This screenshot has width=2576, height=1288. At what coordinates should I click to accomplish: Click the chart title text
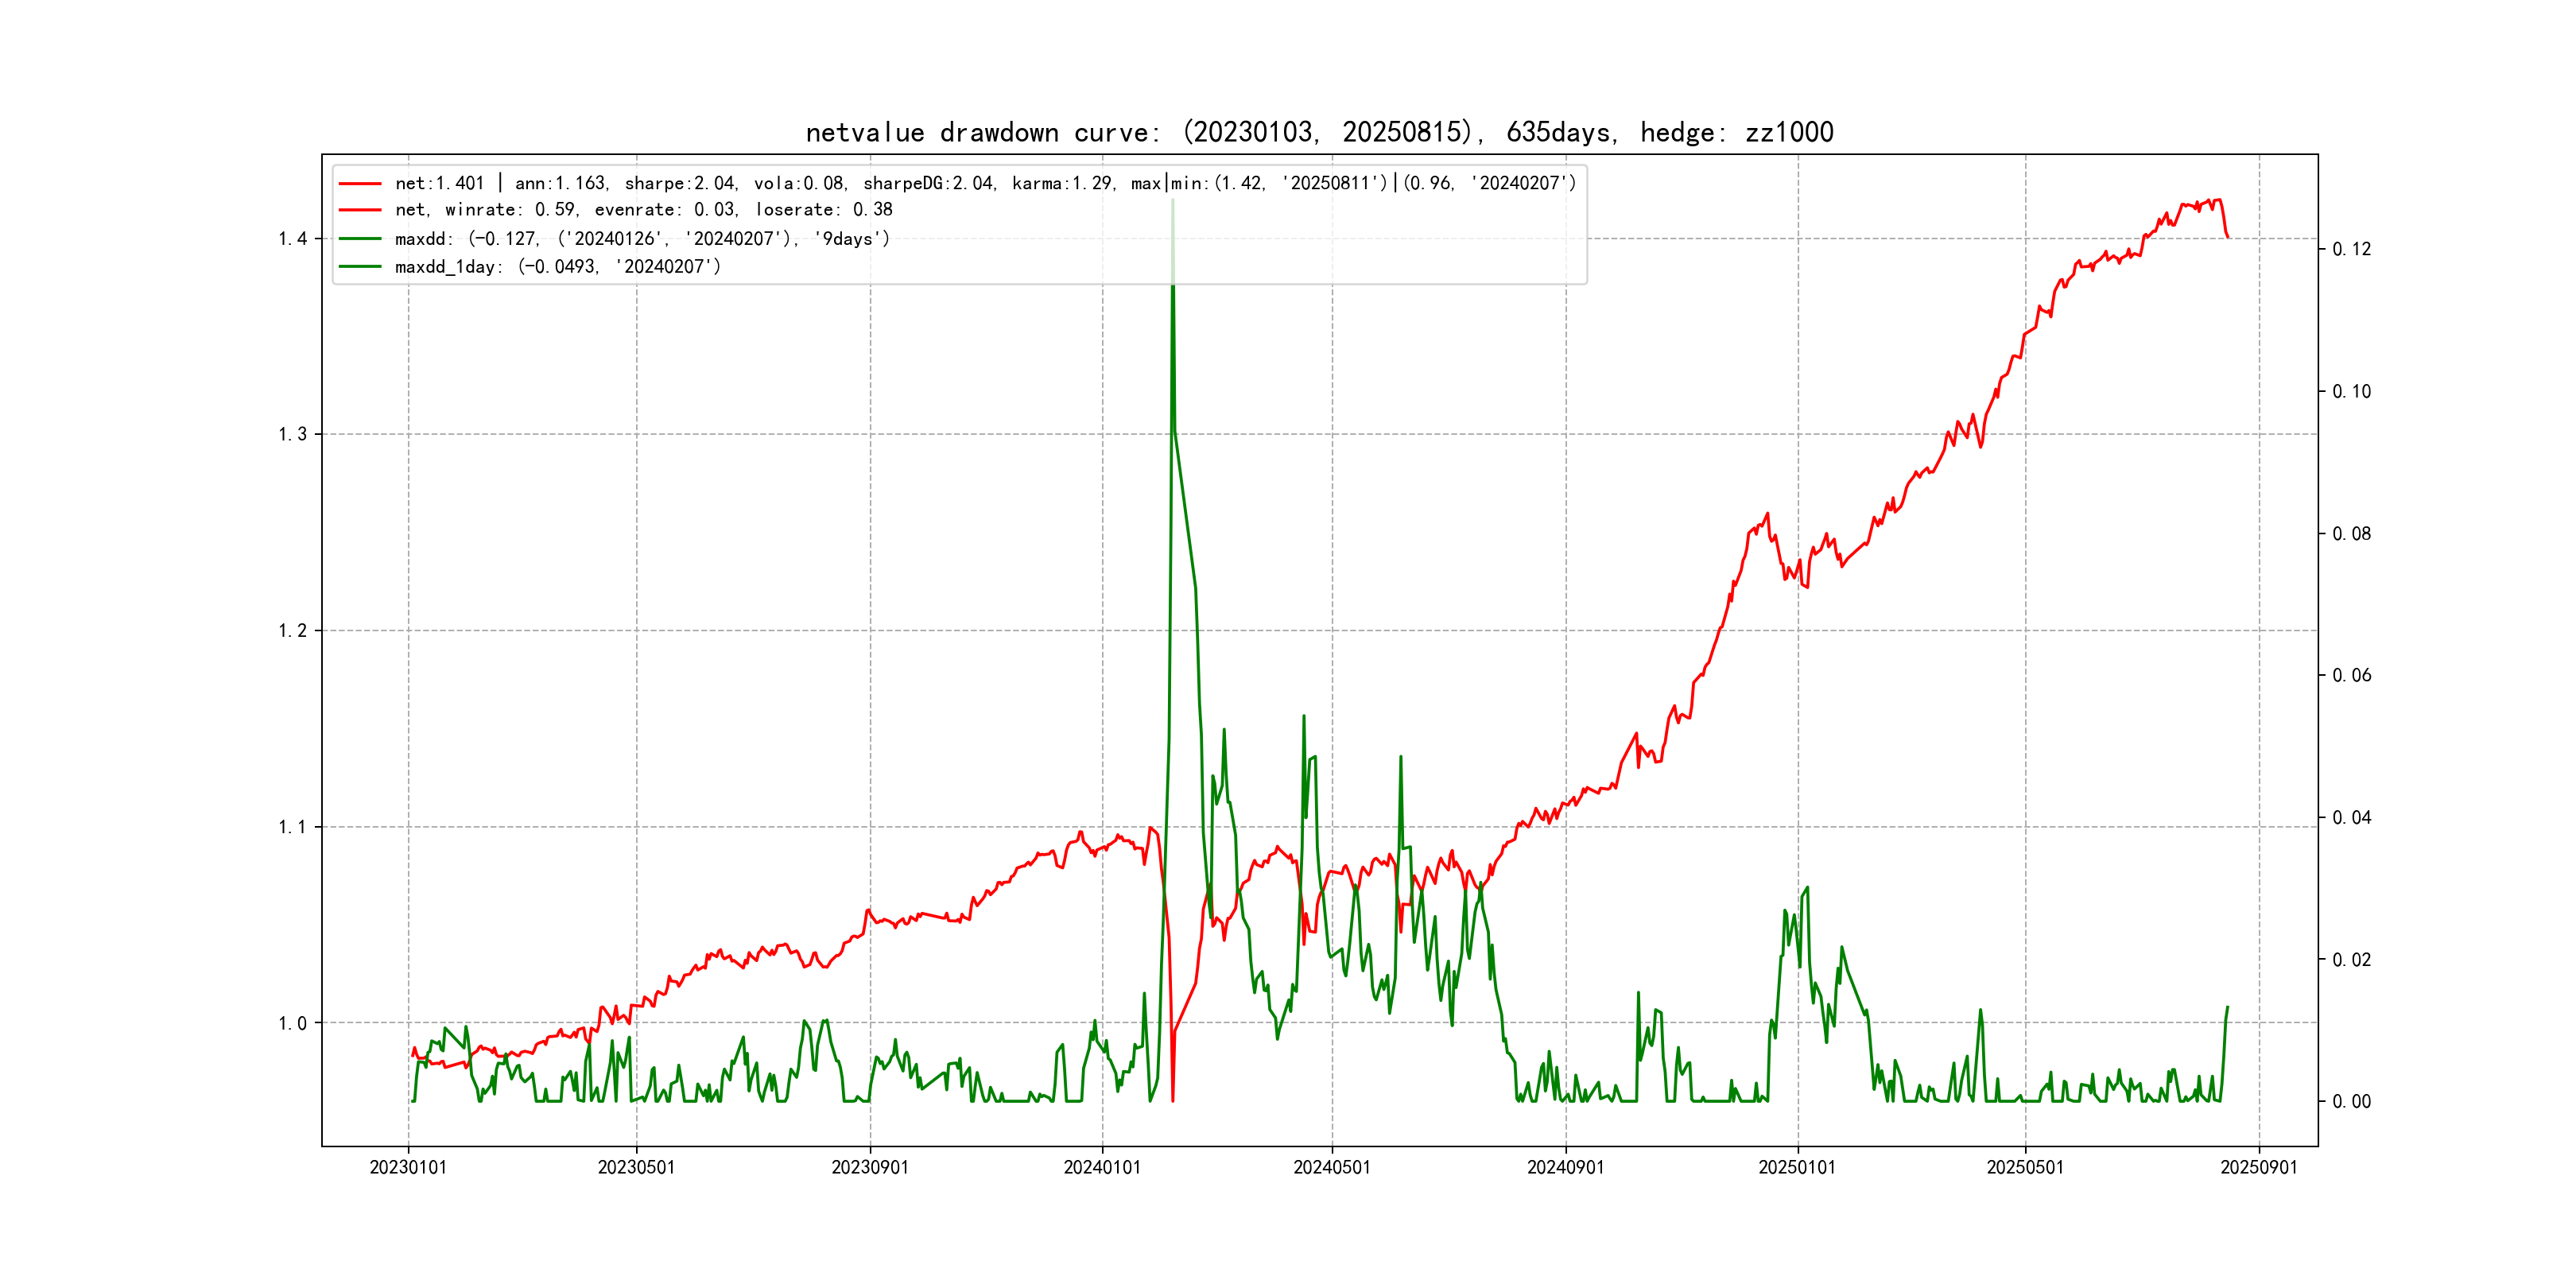[1319, 132]
